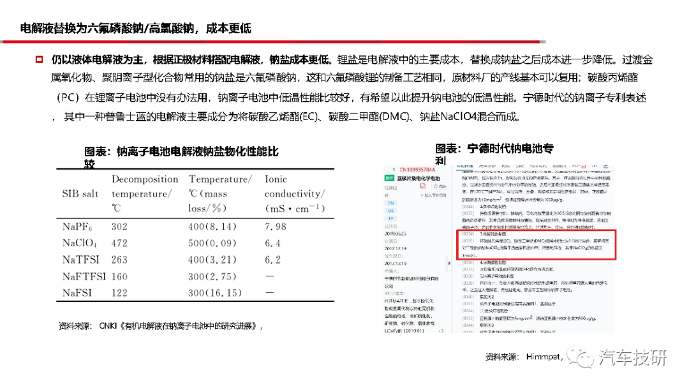Select the EP country tag

click(391, 218)
